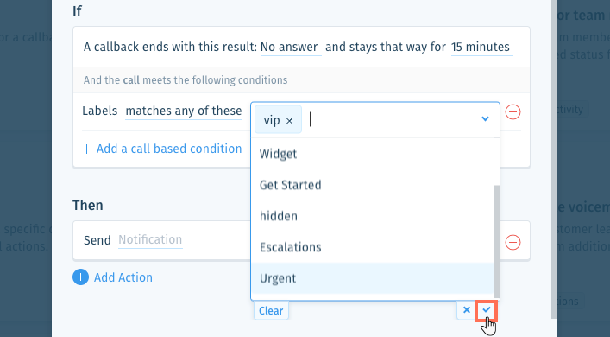This screenshot has width=610, height=337.
Task: Remove the vip label tag
Action: [289, 121]
